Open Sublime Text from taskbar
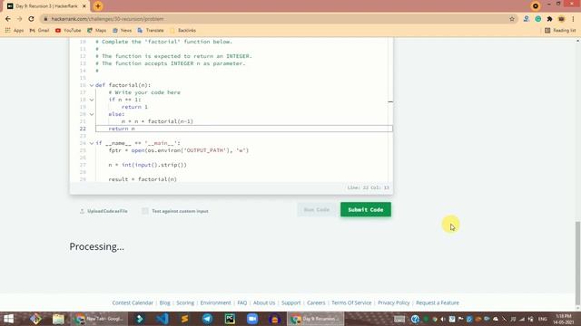 click(x=184, y=319)
